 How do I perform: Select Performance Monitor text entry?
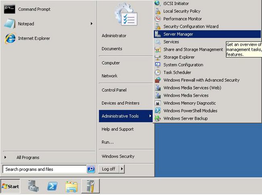tap(183, 19)
